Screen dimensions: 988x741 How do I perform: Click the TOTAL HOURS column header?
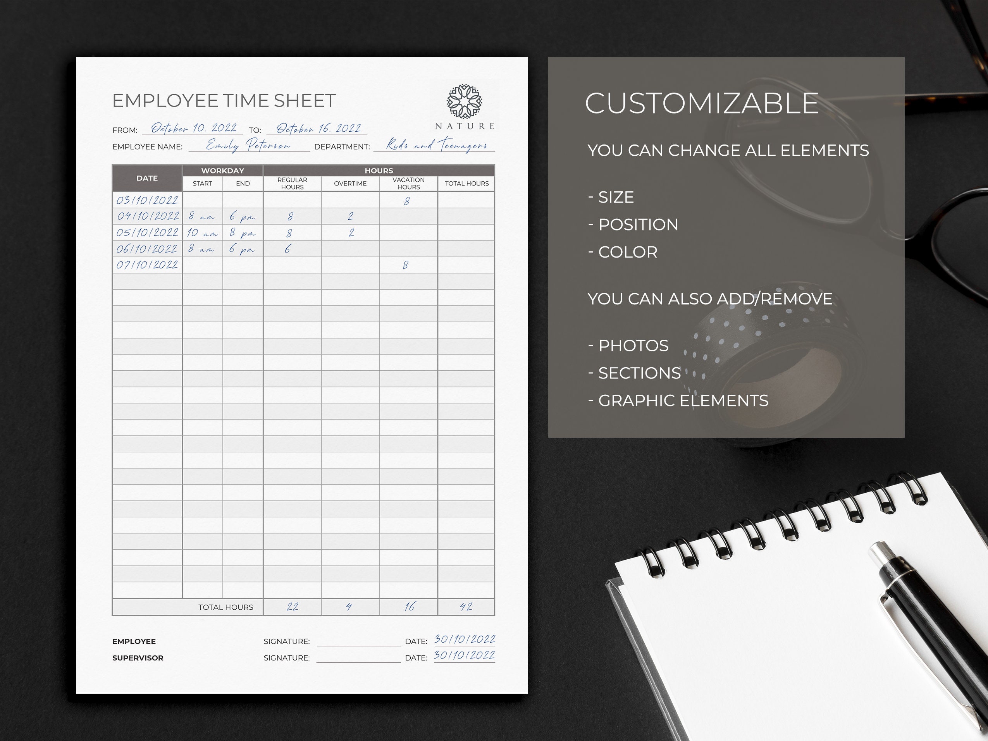coord(466,184)
